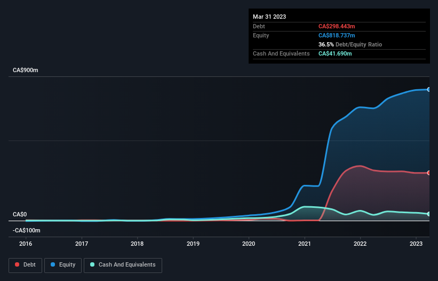The width and height of the screenshot is (438, 281).
Task: Click the 2020 x-axis label
Action: pyautogui.click(x=249, y=244)
